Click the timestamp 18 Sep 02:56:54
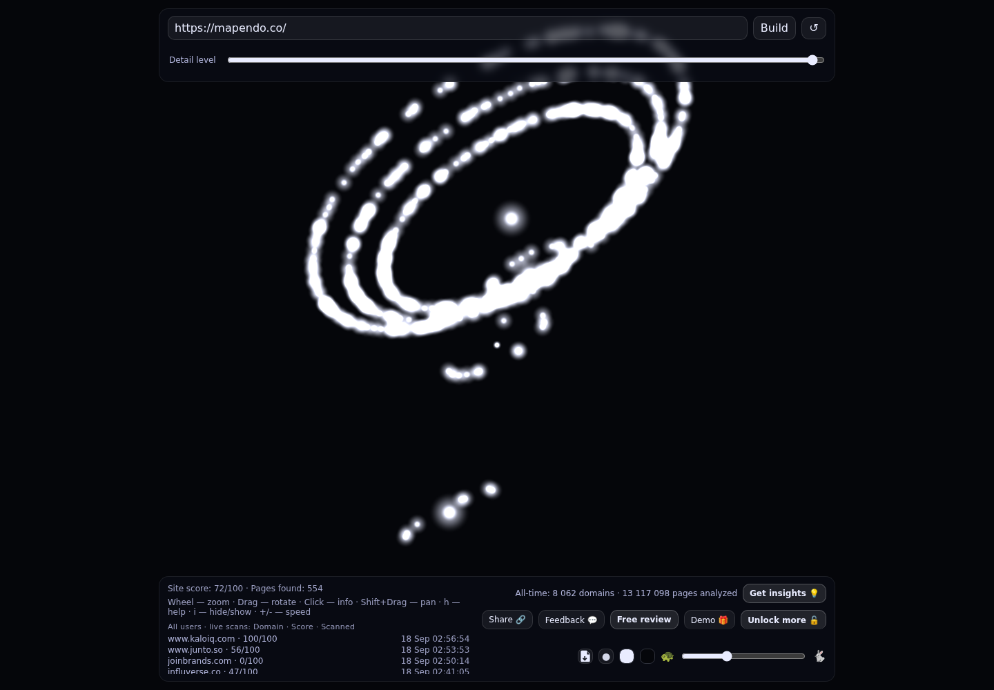 (x=435, y=639)
